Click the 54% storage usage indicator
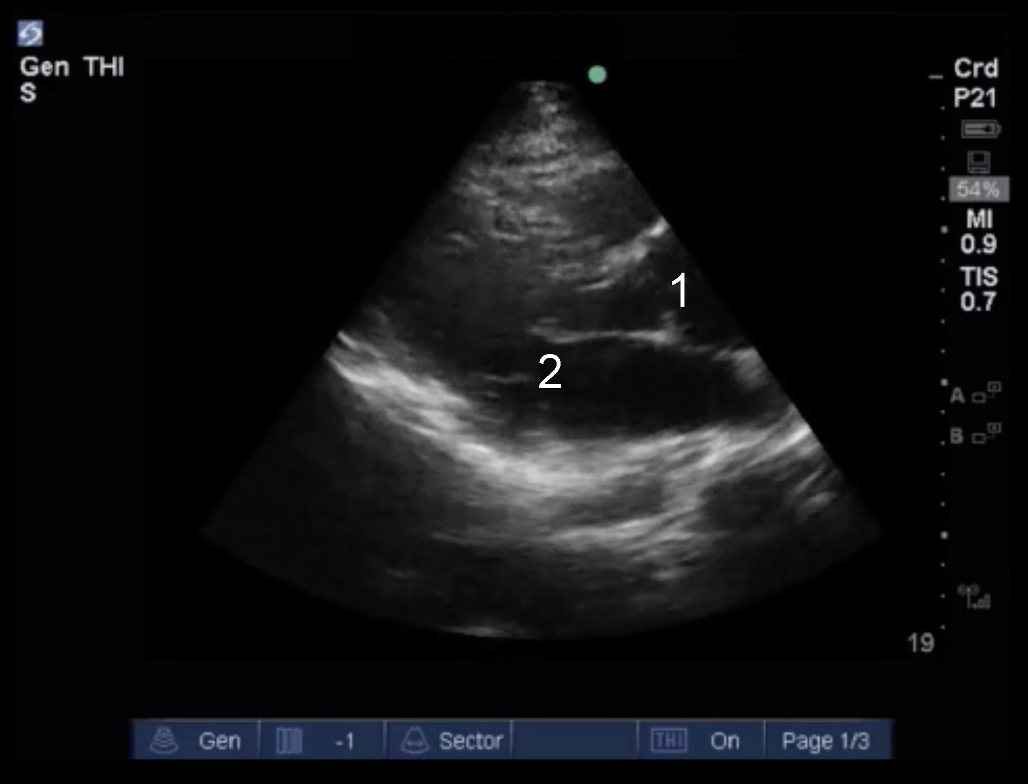Image resolution: width=1028 pixels, height=784 pixels. tap(978, 190)
